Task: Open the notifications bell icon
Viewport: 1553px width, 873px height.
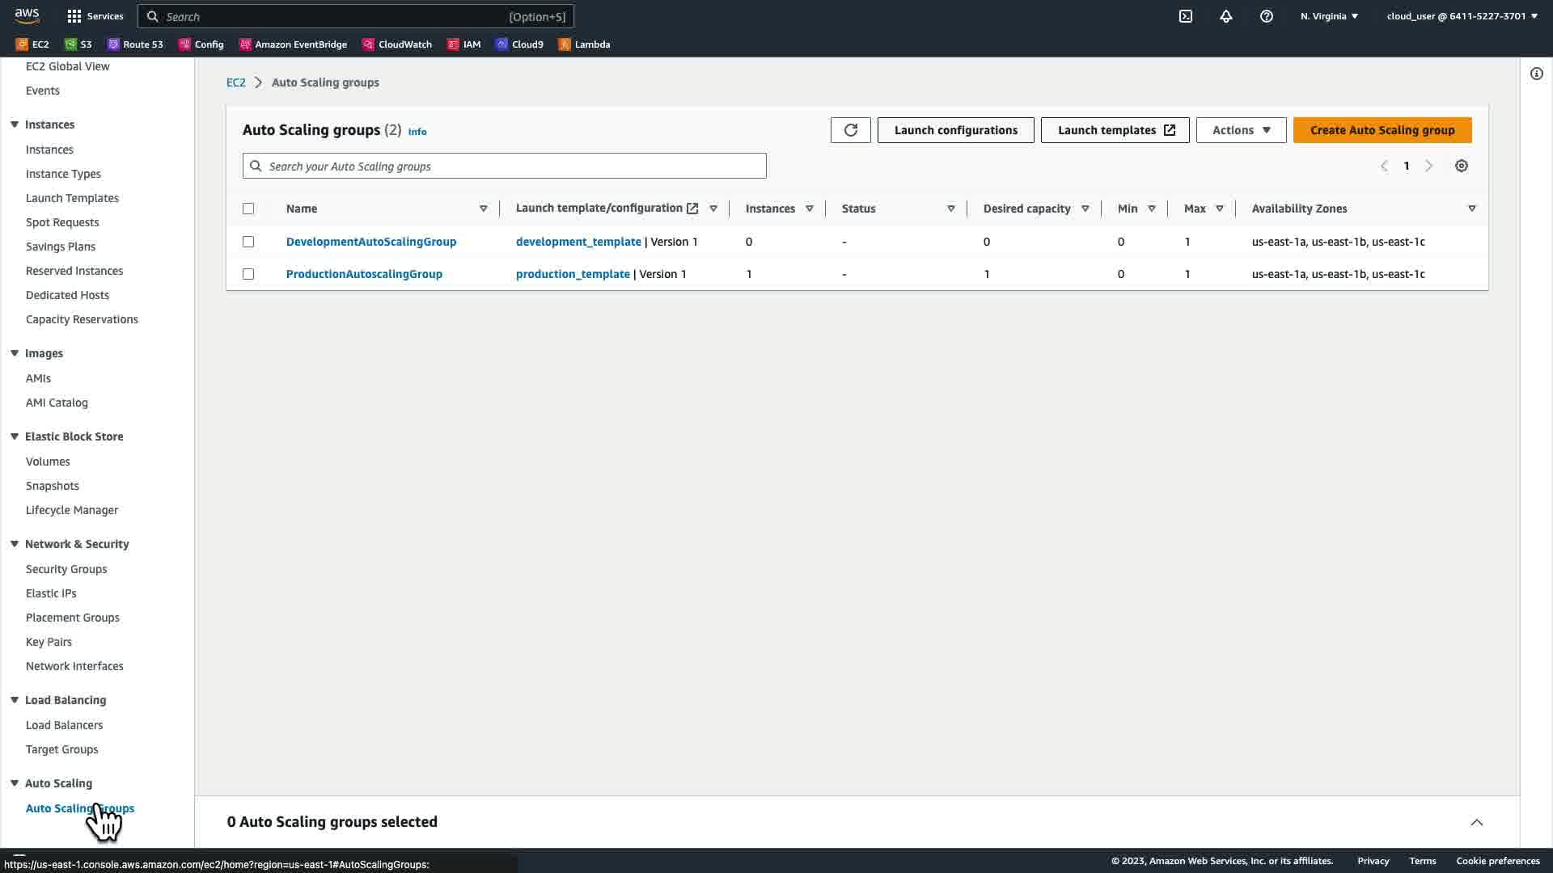Action: [1225, 16]
